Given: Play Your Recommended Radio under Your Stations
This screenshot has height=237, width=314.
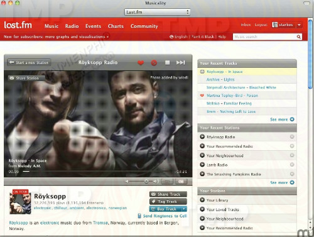Looking at the screenshot, I should point(202,228).
